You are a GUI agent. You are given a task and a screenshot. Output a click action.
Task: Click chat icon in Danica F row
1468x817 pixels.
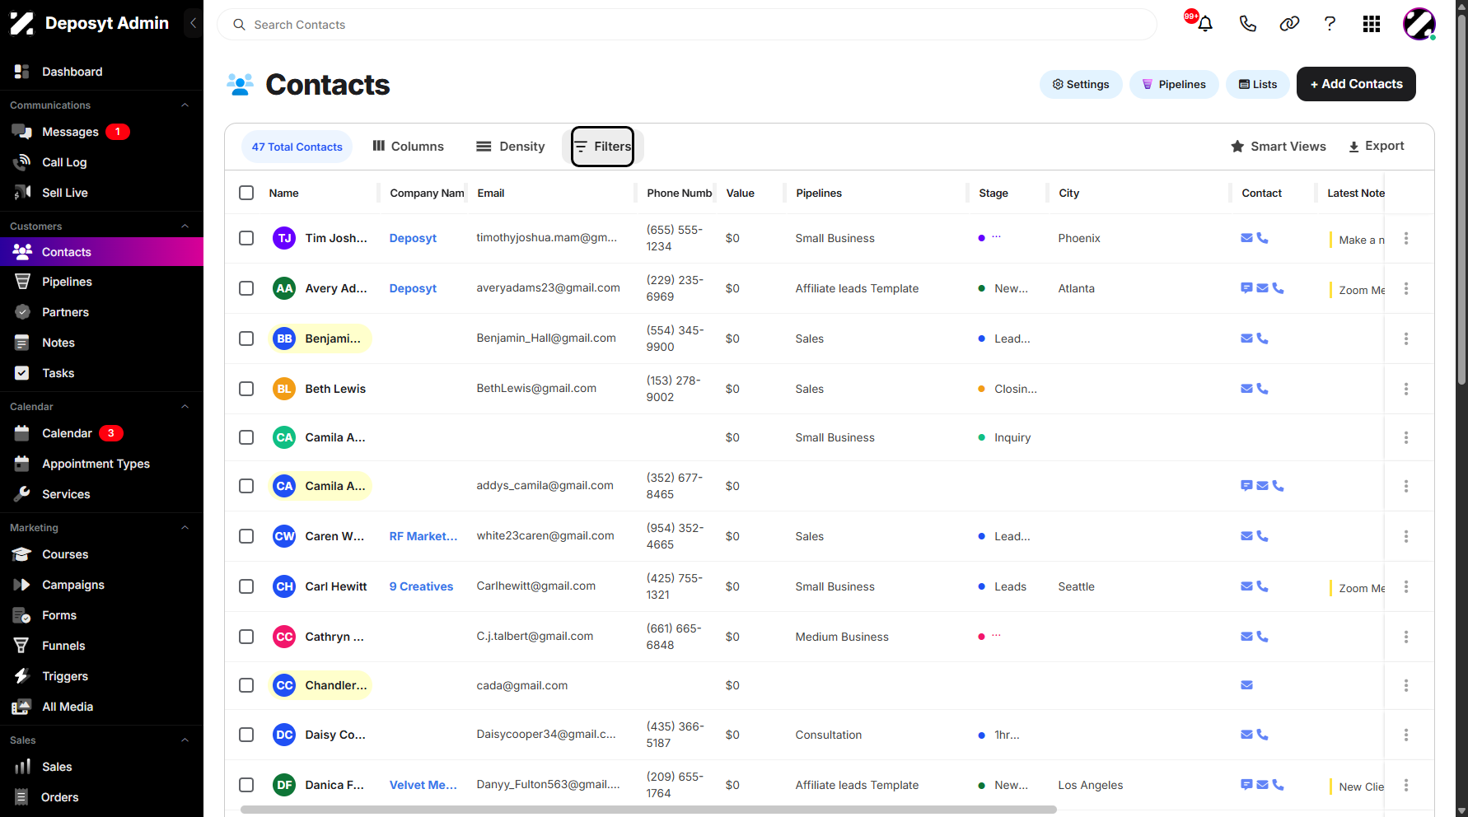1246,785
